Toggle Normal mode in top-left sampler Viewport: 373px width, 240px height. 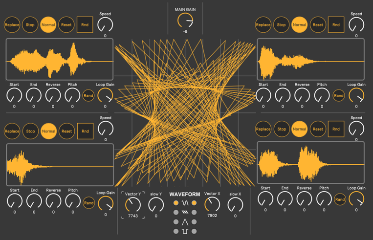48,25
